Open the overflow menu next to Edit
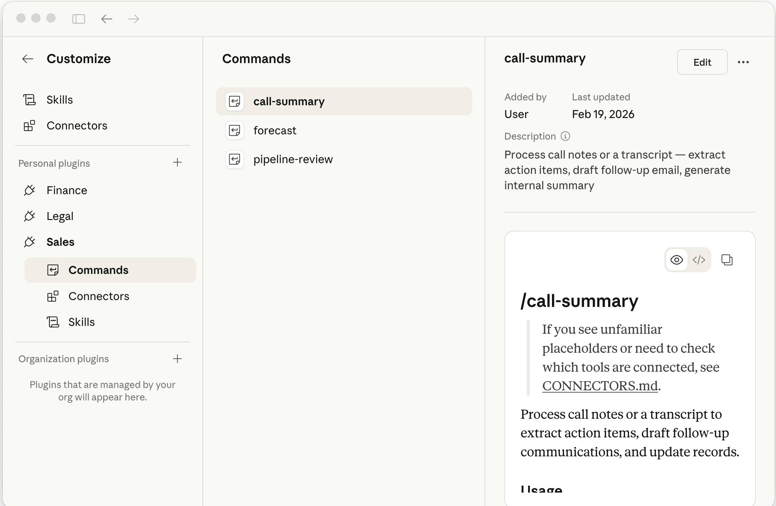This screenshot has width=776, height=506. 744,62
